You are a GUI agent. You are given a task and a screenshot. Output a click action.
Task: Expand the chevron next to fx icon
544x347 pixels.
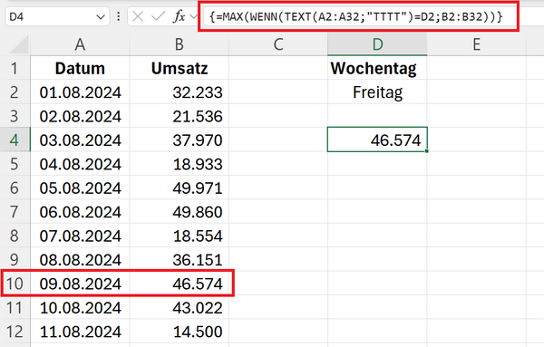[x=194, y=16]
